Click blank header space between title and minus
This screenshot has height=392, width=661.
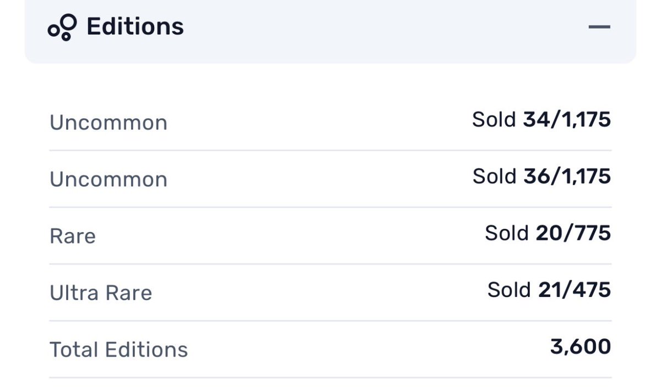386,26
